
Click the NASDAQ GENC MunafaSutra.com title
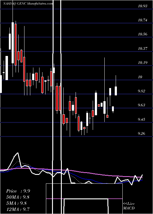pyautogui.click(x=28, y=4)
